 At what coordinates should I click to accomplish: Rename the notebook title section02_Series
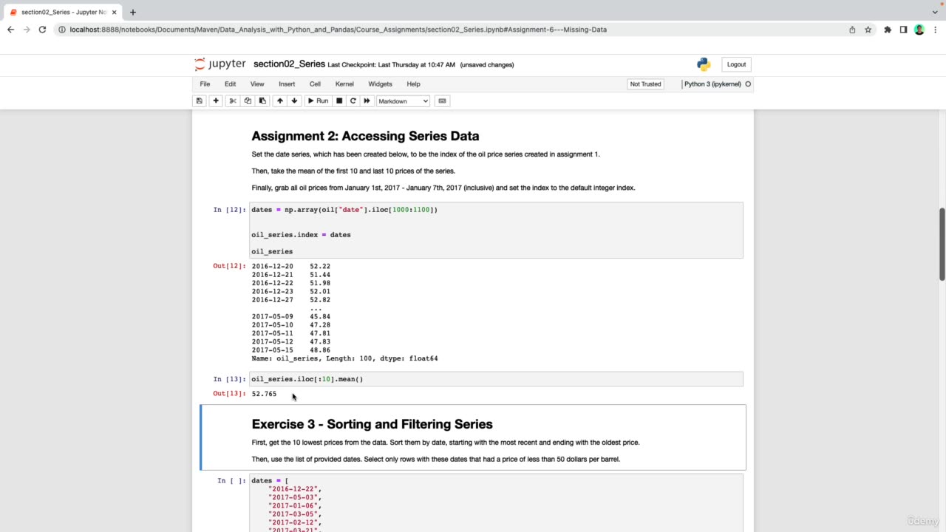pos(289,64)
